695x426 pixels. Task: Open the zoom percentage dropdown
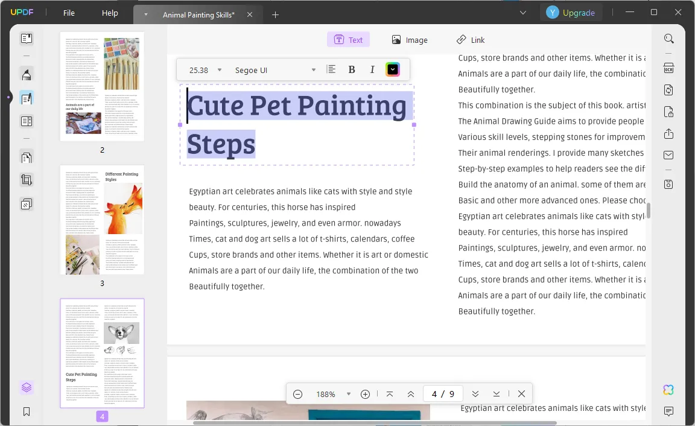(349, 393)
